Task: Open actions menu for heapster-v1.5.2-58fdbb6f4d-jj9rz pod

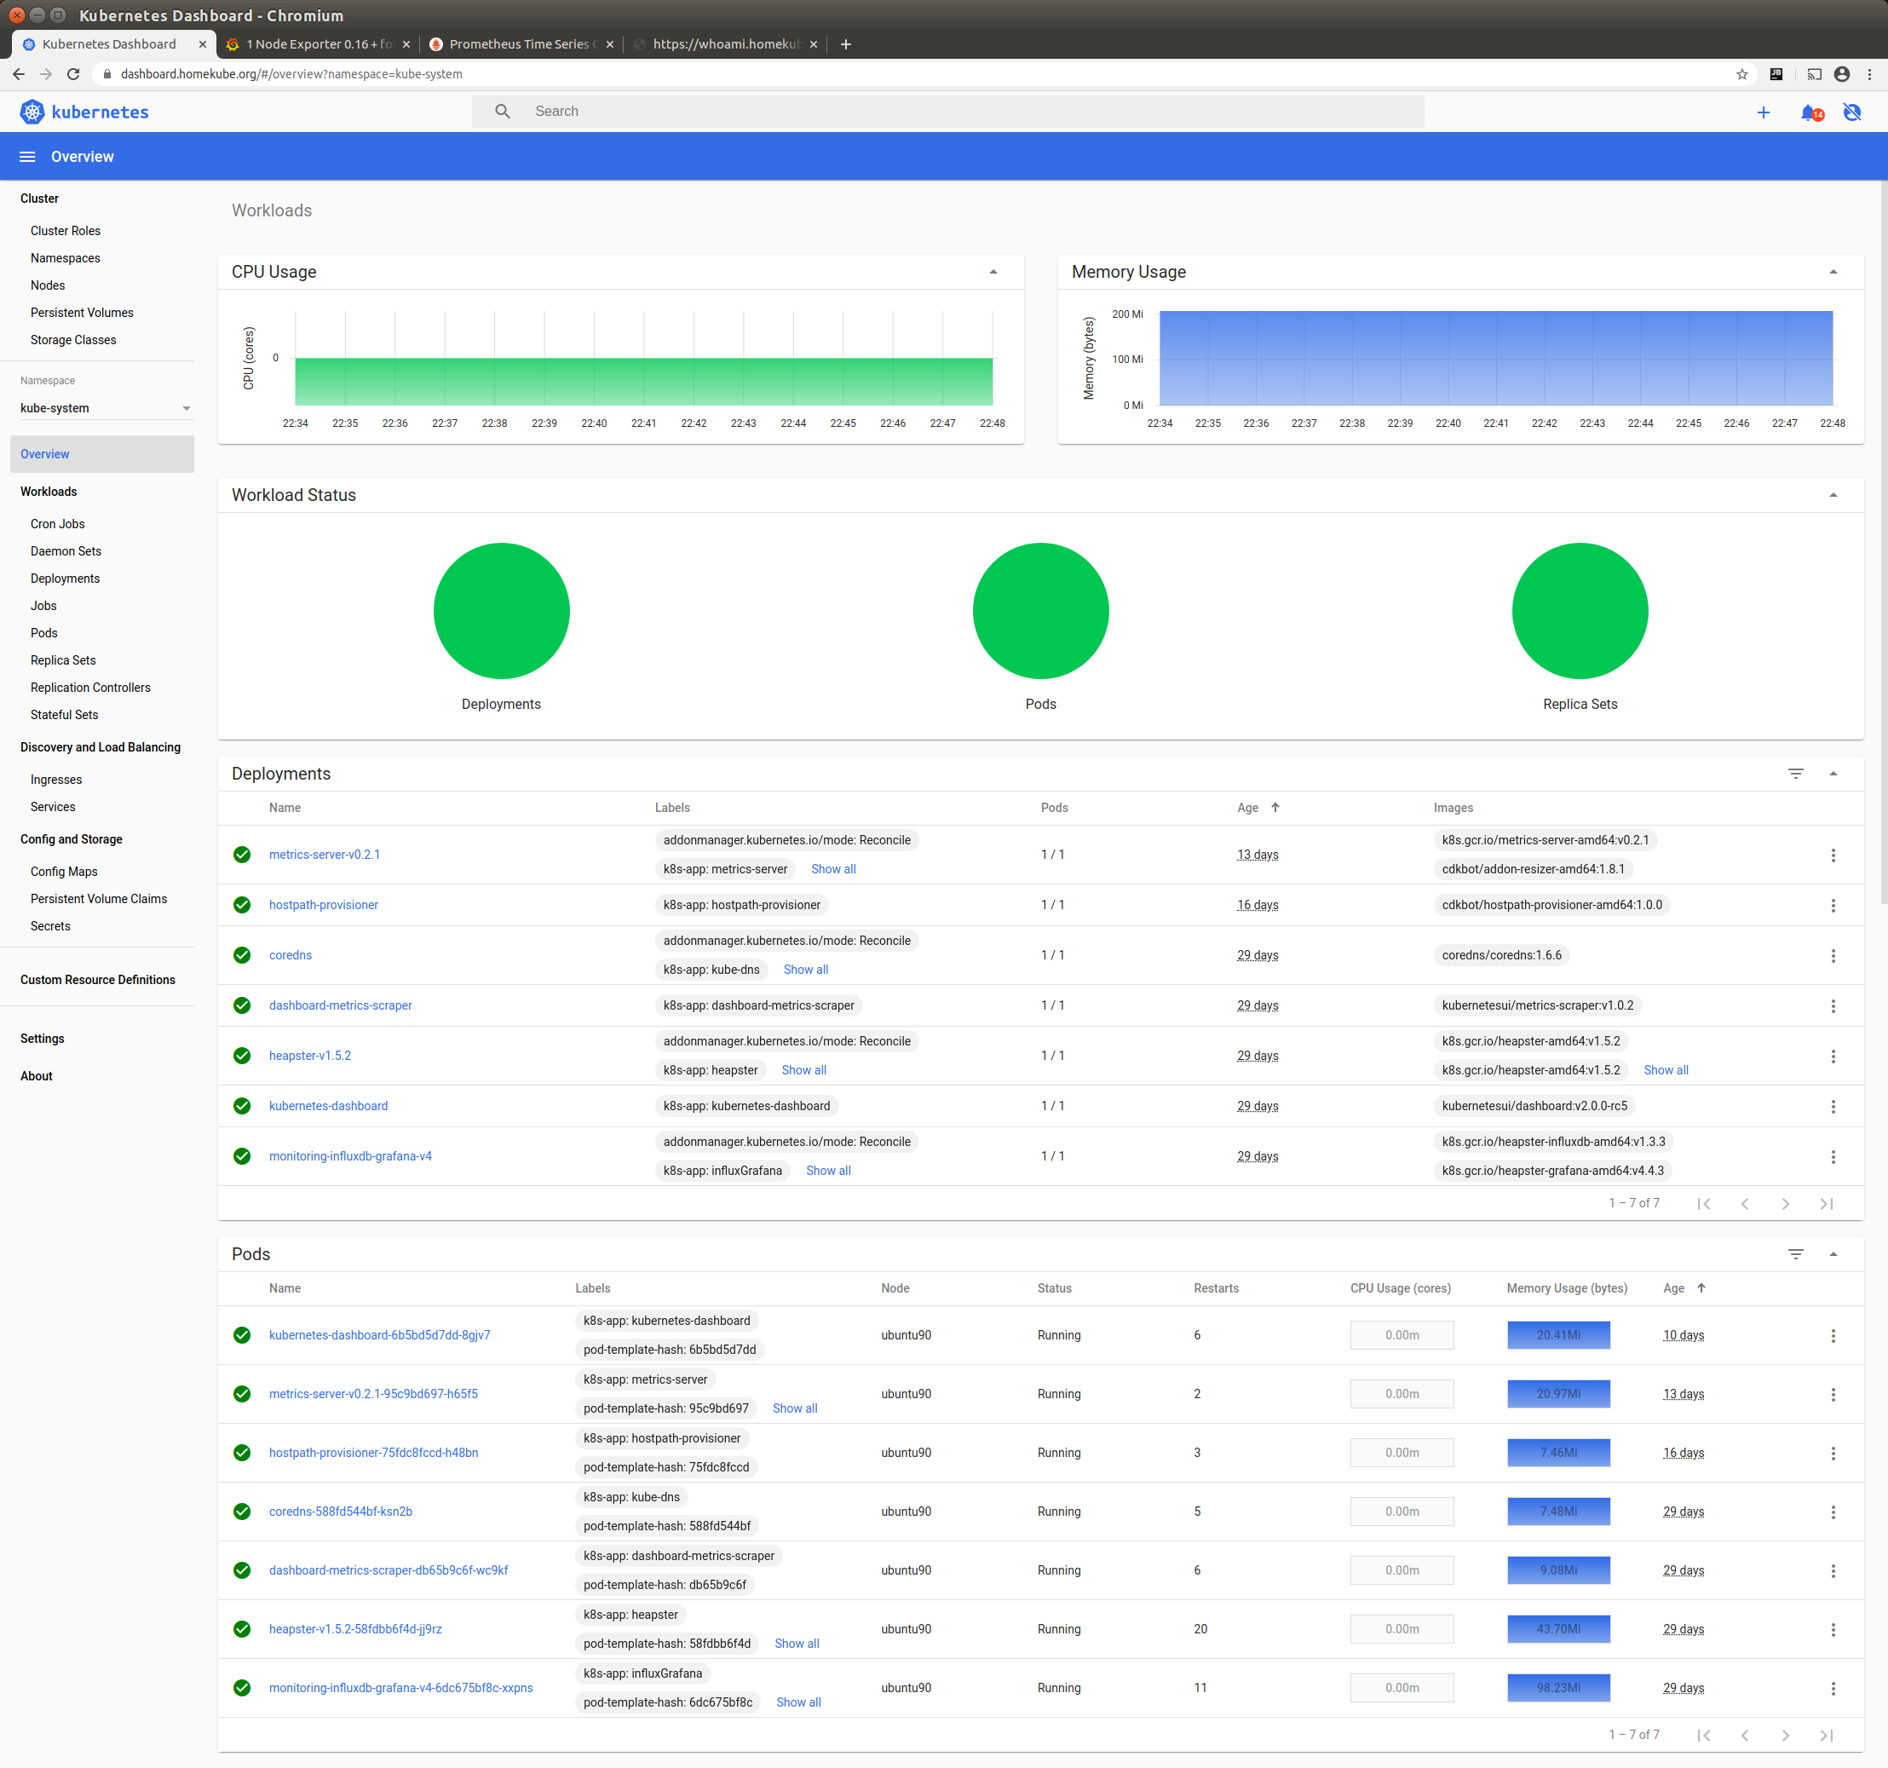Action: (1833, 1629)
